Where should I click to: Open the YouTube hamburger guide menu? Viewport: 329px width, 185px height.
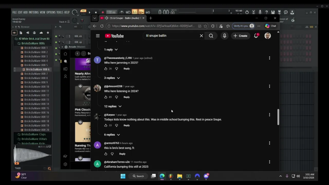click(x=98, y=36)
